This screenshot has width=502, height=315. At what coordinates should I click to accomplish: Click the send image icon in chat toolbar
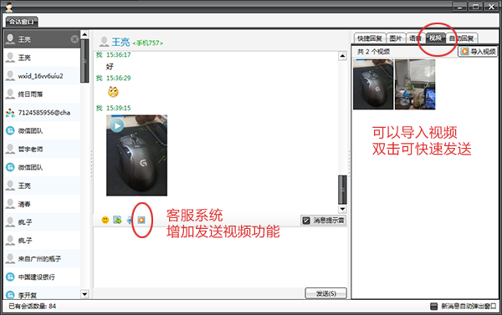point(117,220)
